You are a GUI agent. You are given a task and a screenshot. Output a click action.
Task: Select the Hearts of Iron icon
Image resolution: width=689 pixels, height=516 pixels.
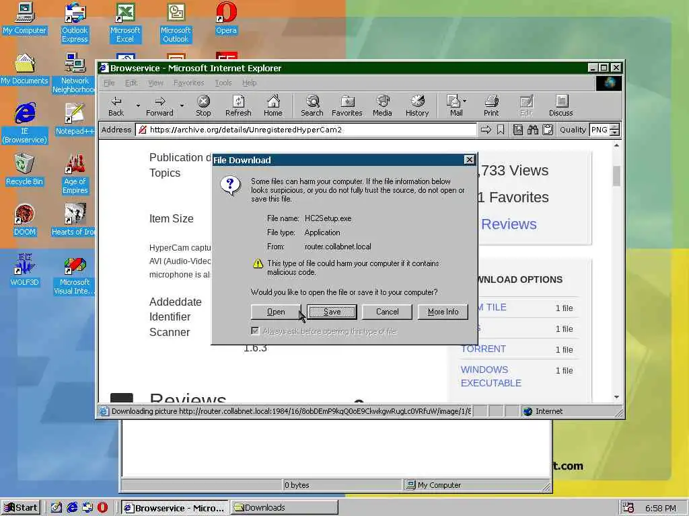pyautogui.click(x=73, y=220)
